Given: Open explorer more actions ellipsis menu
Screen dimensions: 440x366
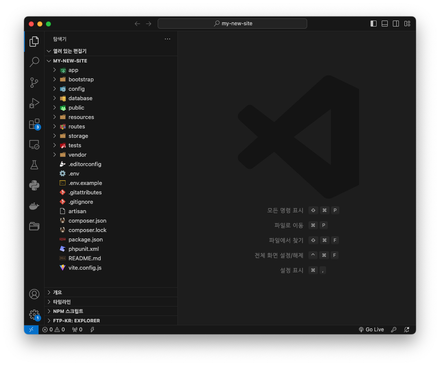Looking at the screenshot, I should 168,39.
